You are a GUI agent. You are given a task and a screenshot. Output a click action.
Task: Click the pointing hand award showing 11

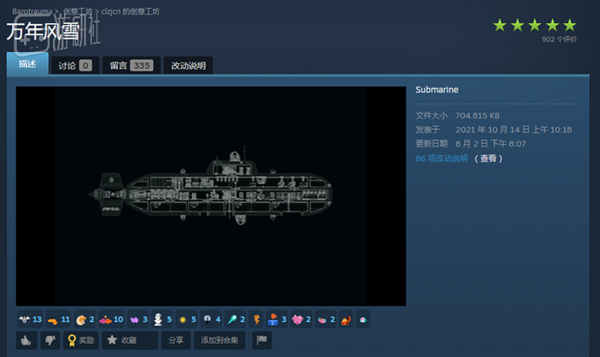tap(58, 319)
